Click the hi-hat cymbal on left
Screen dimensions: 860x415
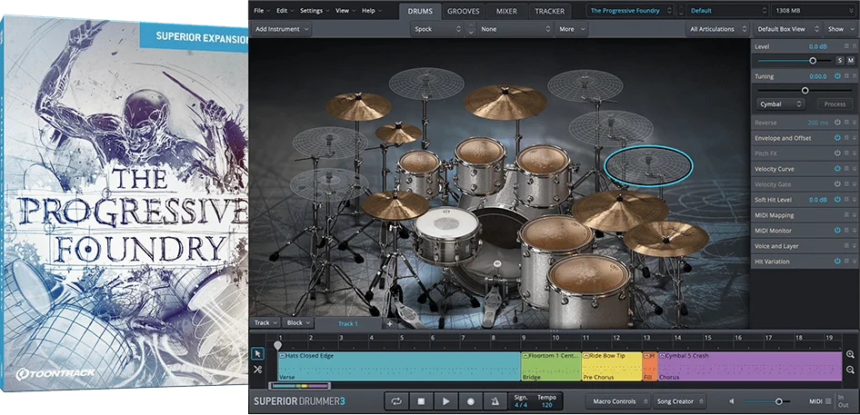[395, 204]
